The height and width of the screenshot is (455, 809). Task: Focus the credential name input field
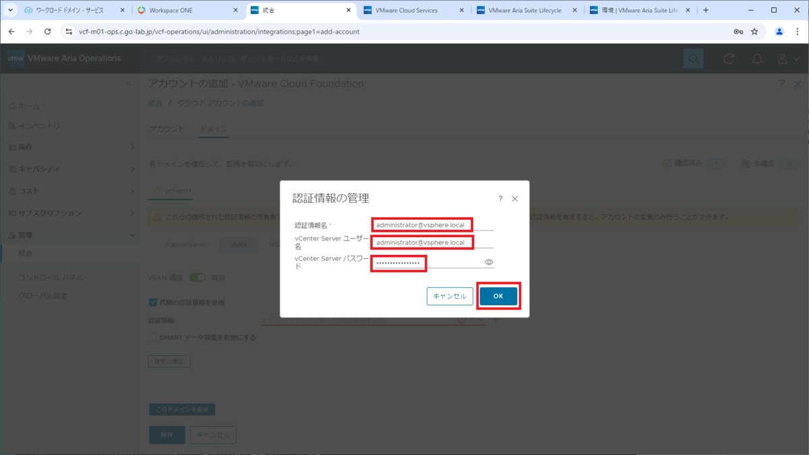(433, 224)
